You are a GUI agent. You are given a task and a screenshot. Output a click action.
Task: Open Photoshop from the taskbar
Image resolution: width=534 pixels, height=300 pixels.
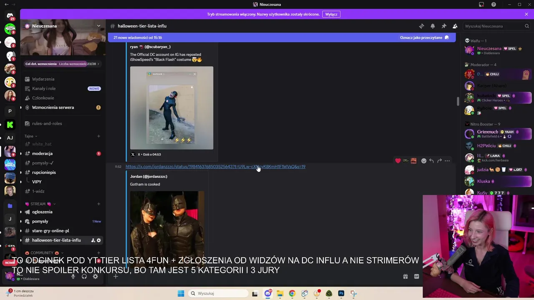(341, 293)
